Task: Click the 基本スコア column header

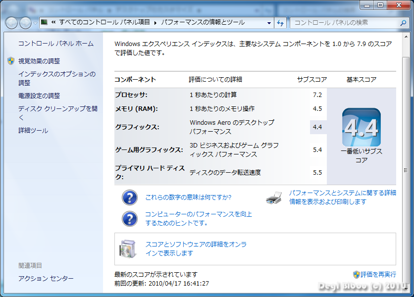Action: pyautogui.click(x=361, y=80)
